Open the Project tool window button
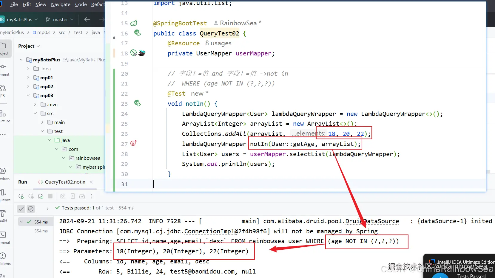The image size is (495, 278). point(4,48)
